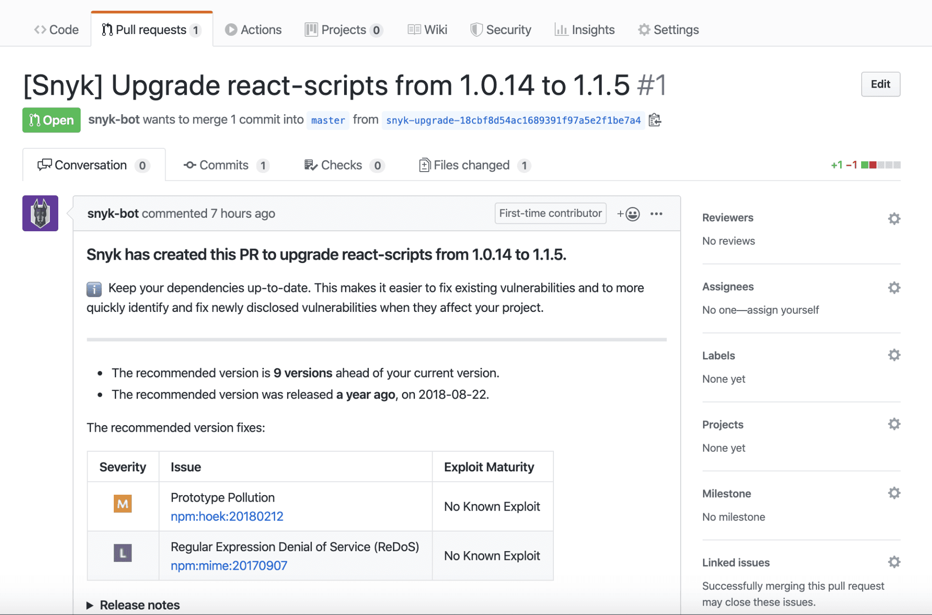932x615 pixels.
Task: Click the Milestone sidebar heading
Action: pyautogui.click(x=726, y=494)
